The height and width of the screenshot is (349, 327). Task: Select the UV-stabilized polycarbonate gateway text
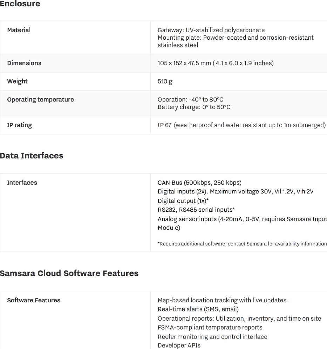pos(211,30)
